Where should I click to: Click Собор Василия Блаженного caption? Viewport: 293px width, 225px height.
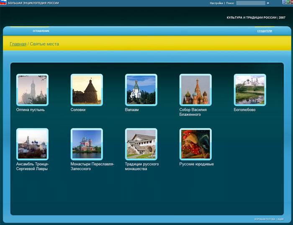(193, 112)
